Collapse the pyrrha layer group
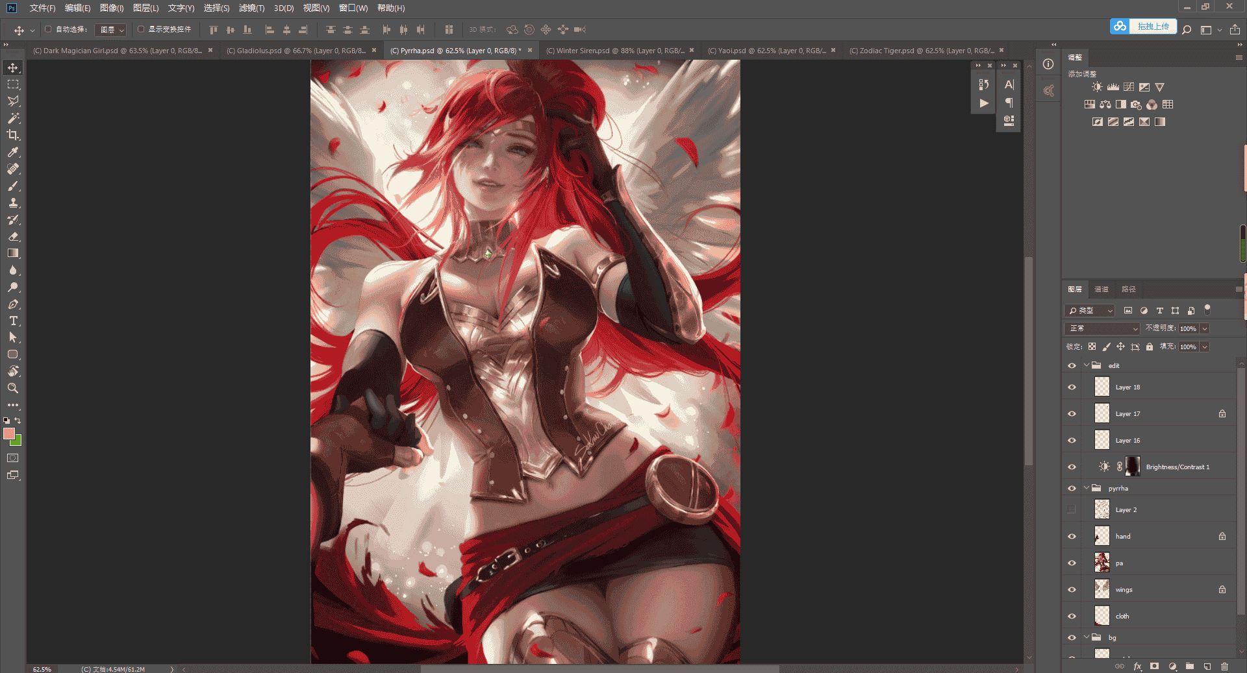 pos(1086,488)
